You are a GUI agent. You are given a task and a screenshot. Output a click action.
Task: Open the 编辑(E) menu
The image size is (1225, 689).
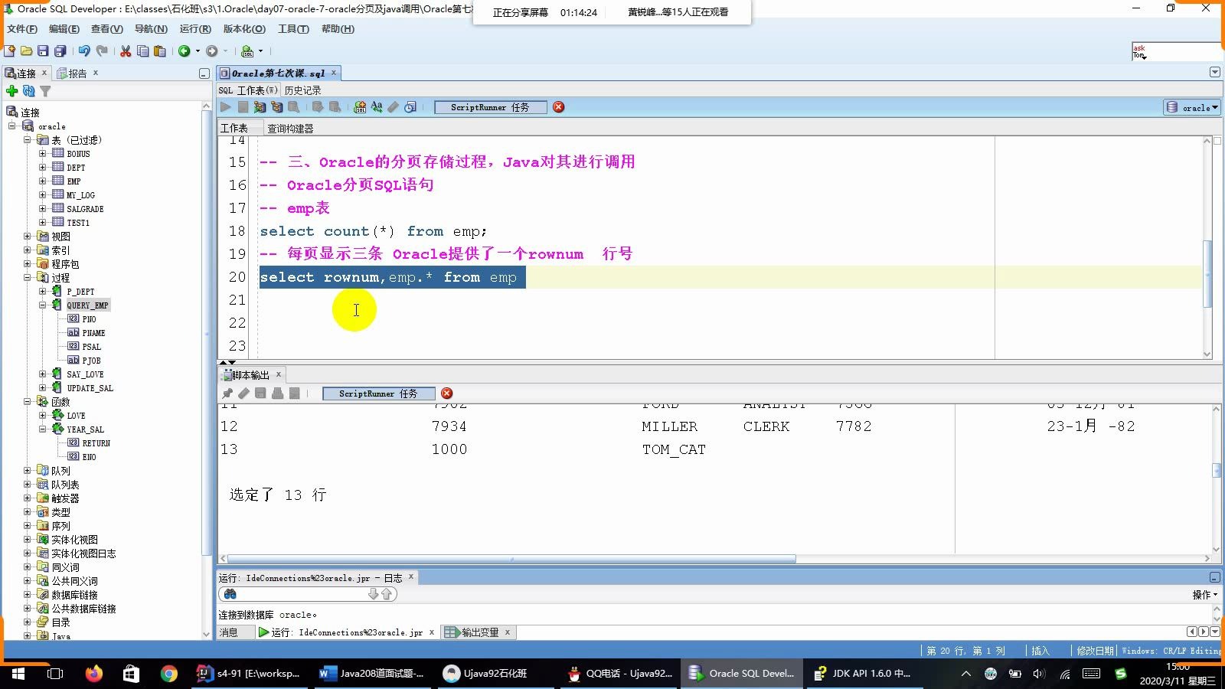click(x=64, y=29)
